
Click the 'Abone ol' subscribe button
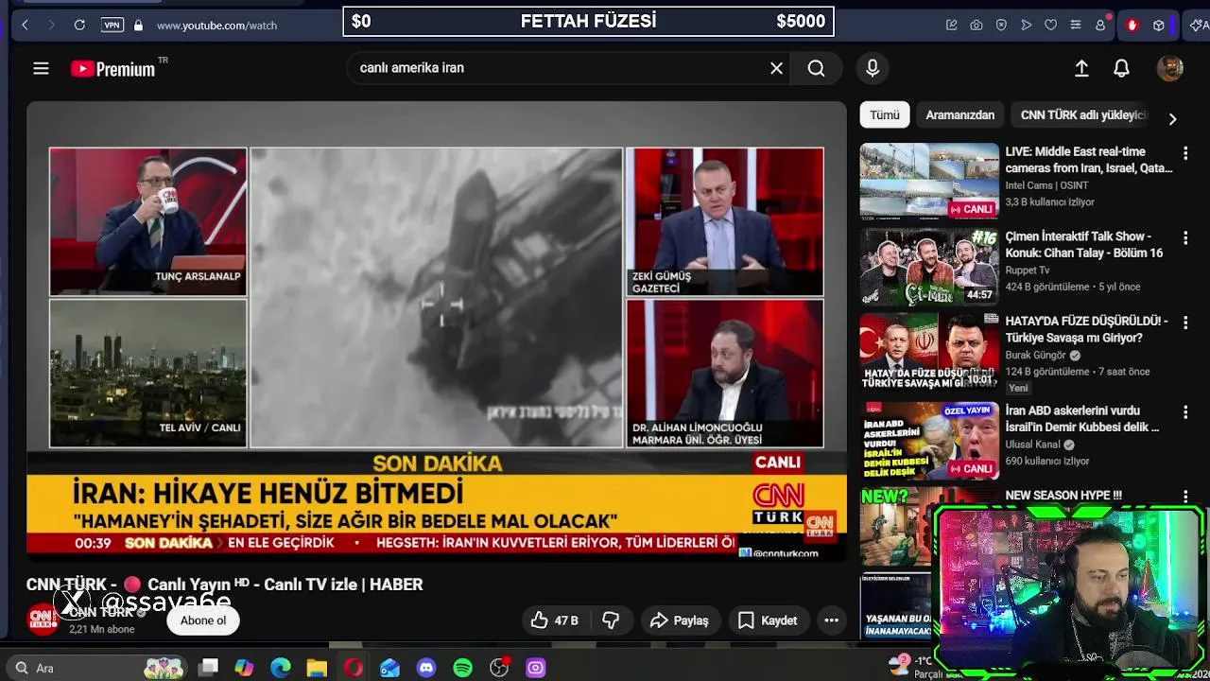click(203, 620)
